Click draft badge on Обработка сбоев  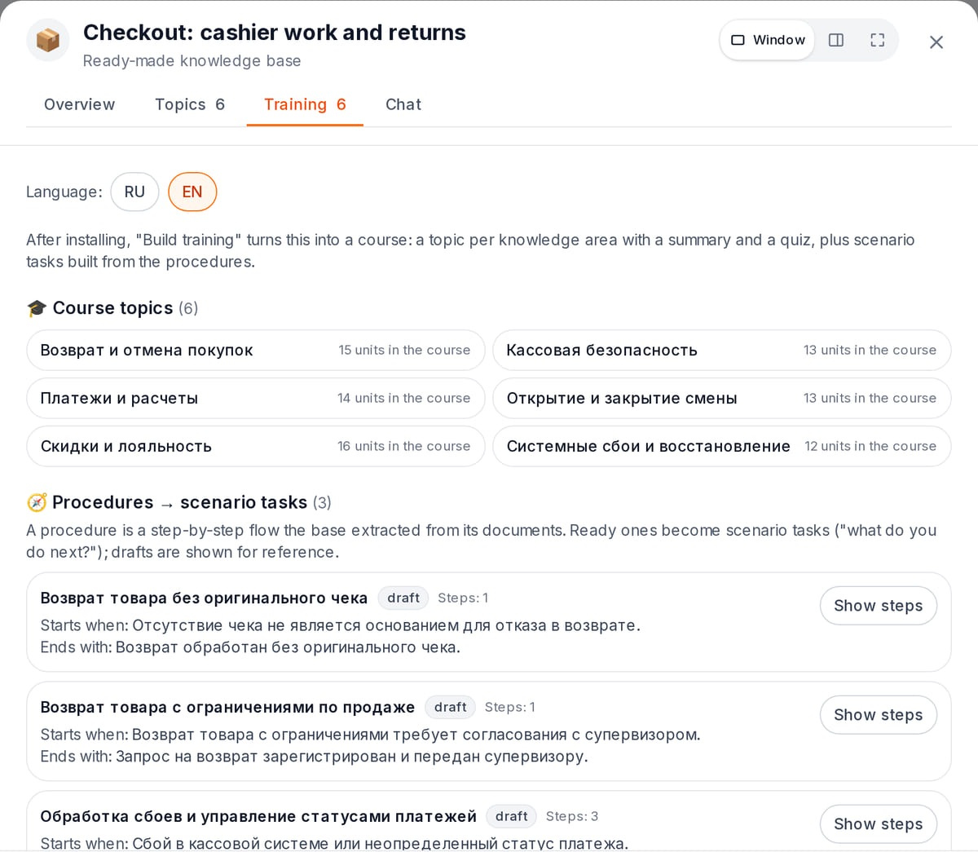tap(512, 816)
